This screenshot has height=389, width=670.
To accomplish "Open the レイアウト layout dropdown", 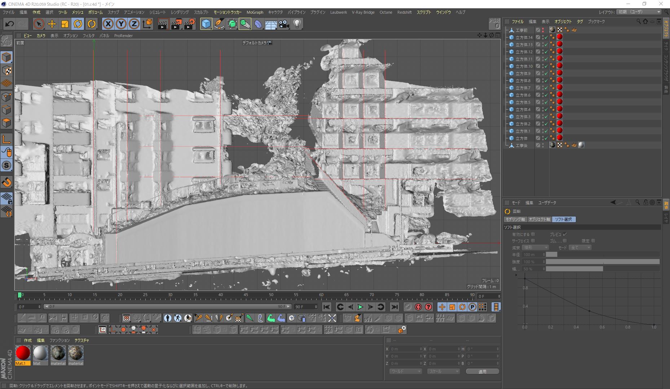I will [639, 12].
